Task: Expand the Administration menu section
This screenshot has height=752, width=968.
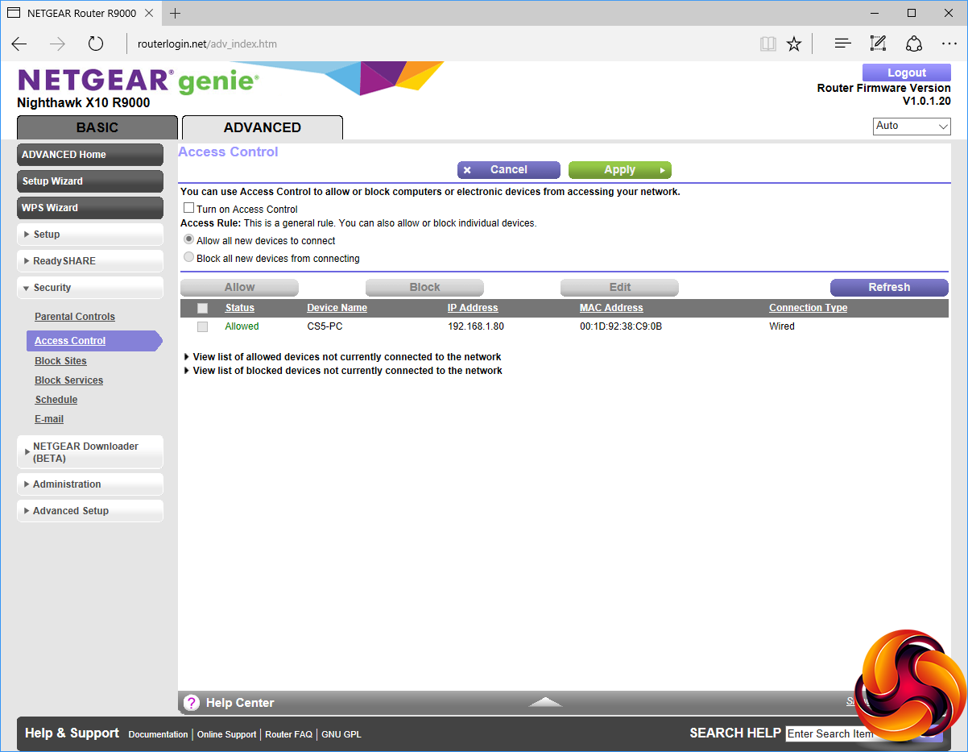Action: [x=90, y=484]
